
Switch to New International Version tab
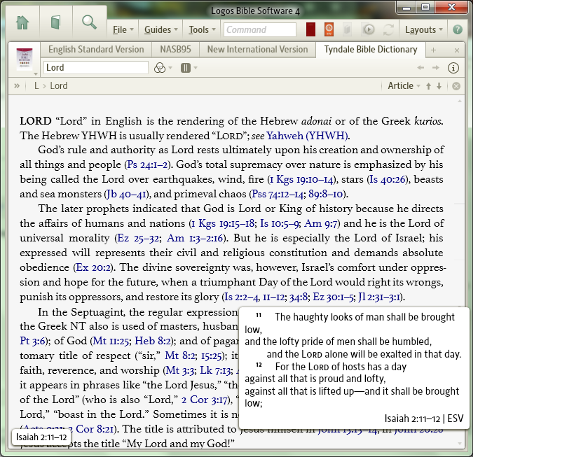click(x=257, y=50)
